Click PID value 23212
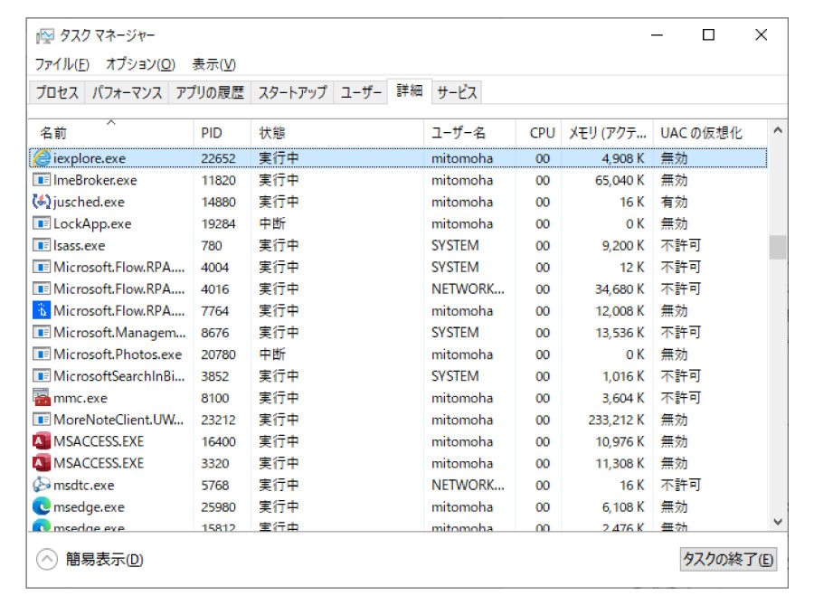The width and height of the screenshot is (814, 605). 218,420
